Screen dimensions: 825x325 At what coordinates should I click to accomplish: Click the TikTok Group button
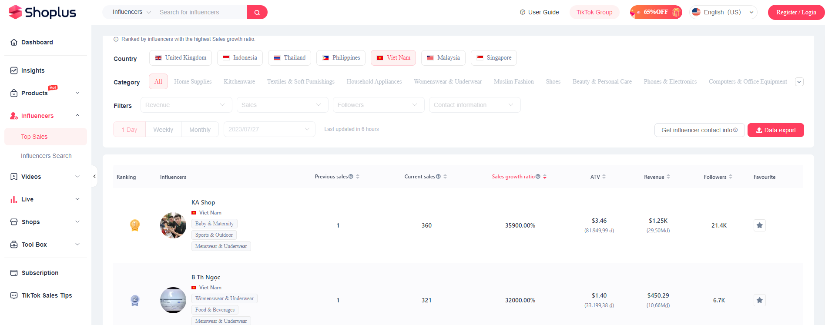pos(594,12)
